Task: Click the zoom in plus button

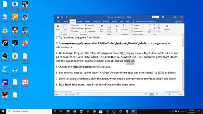Action: click(x=176, y=94)
